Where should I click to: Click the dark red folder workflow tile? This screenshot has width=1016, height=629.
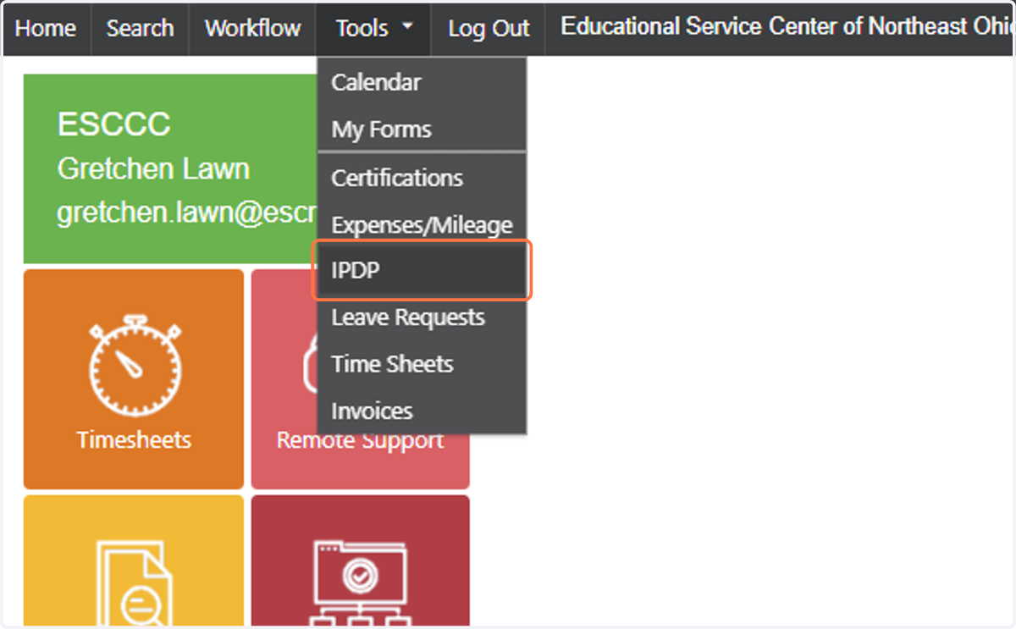tap(361, 560)
